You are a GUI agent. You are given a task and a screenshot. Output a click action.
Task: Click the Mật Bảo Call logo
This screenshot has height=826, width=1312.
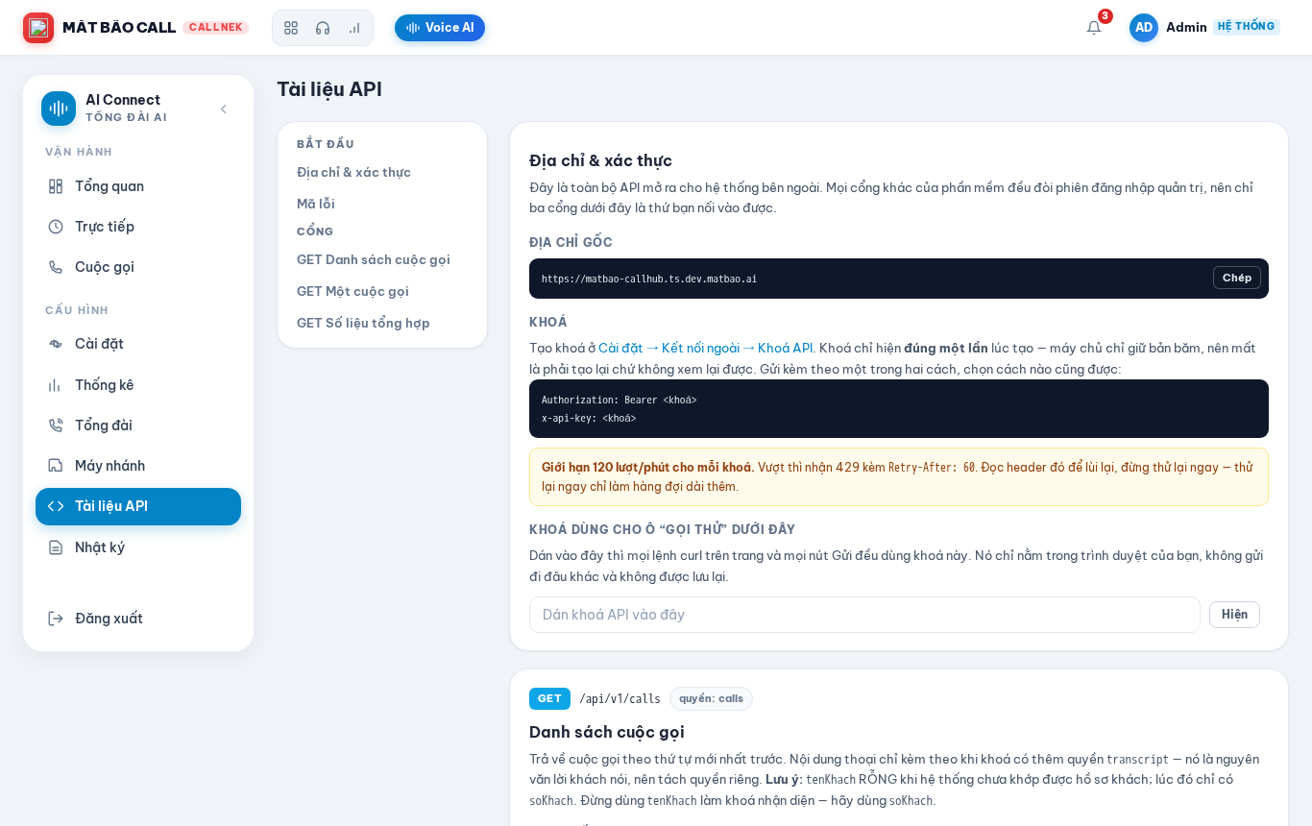38,28
